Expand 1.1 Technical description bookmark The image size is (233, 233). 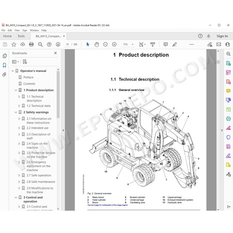19,97
